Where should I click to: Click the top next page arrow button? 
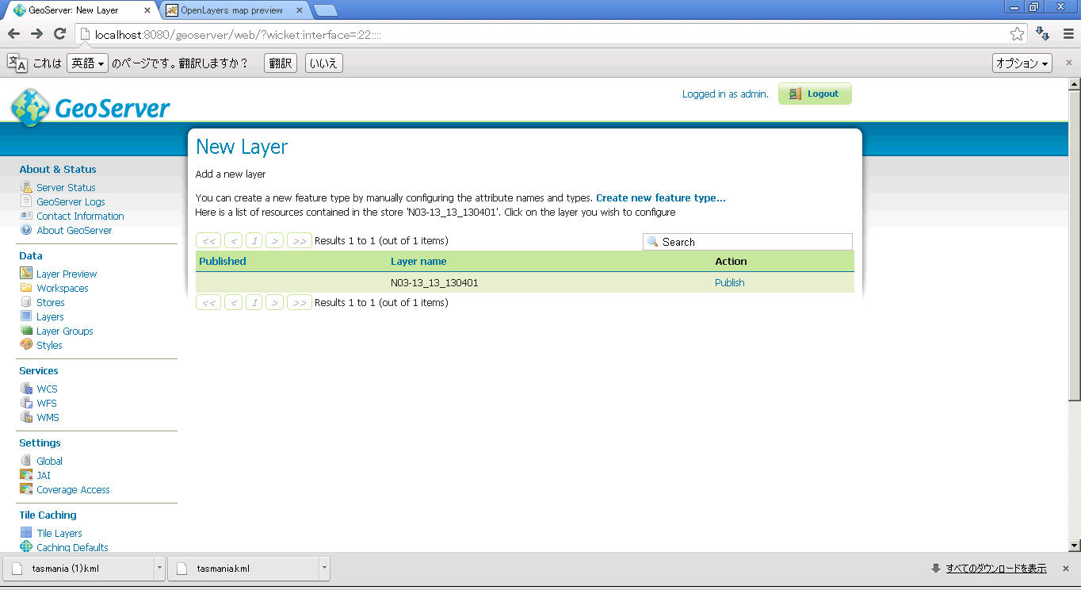(274, 240)
